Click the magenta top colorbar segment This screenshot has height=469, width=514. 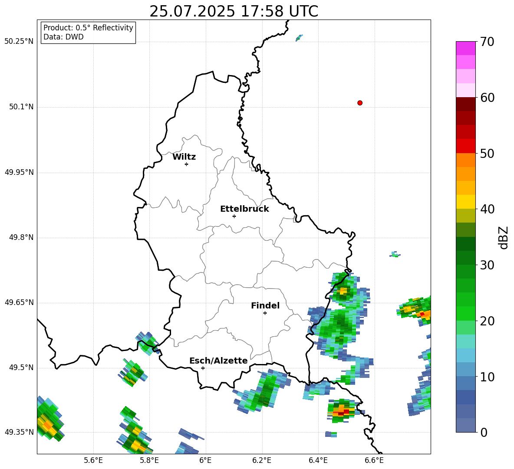point(465,48)
